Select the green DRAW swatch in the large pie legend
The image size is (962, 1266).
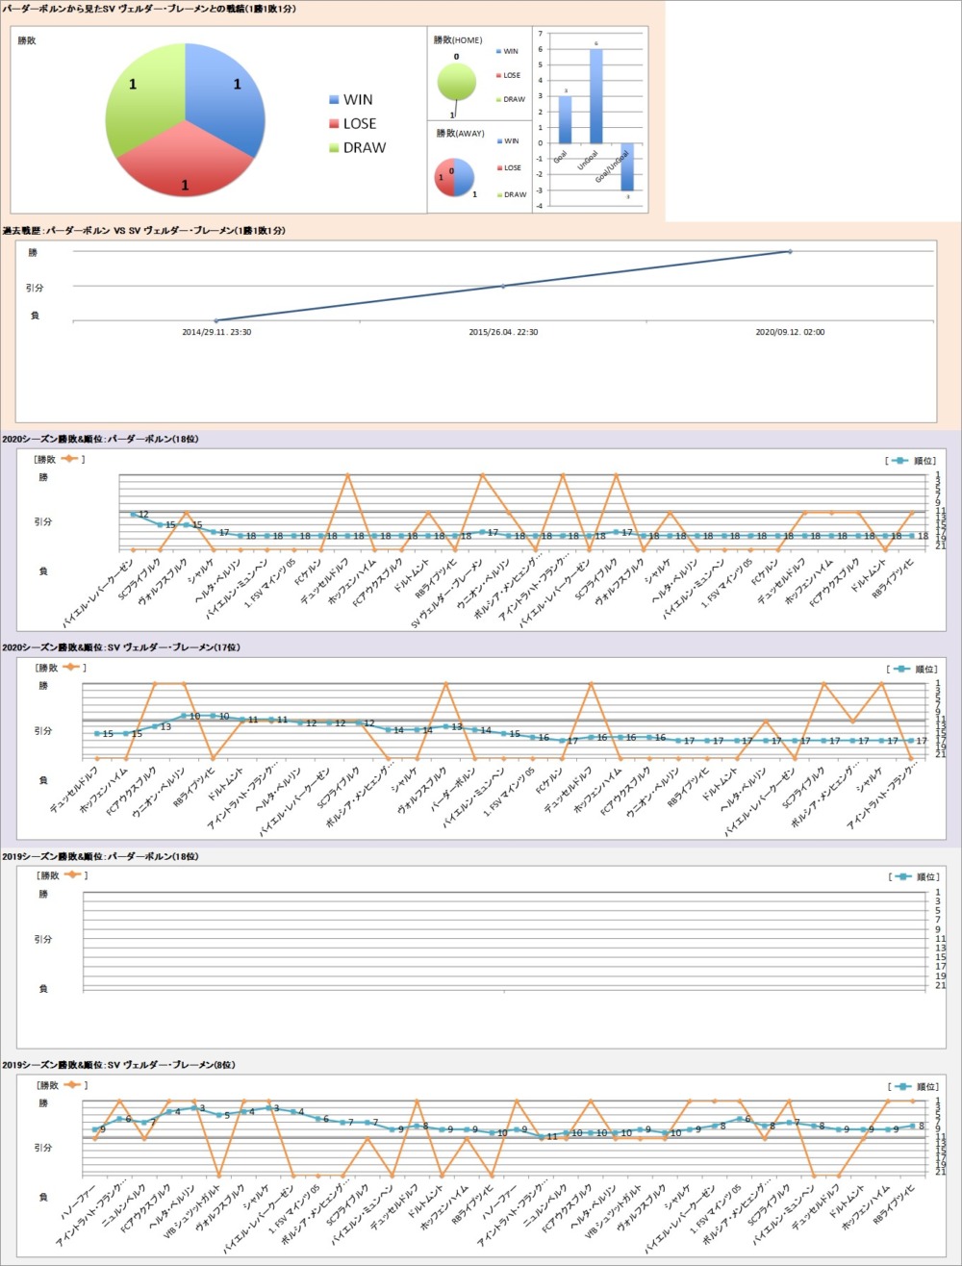tap(334, 148)
